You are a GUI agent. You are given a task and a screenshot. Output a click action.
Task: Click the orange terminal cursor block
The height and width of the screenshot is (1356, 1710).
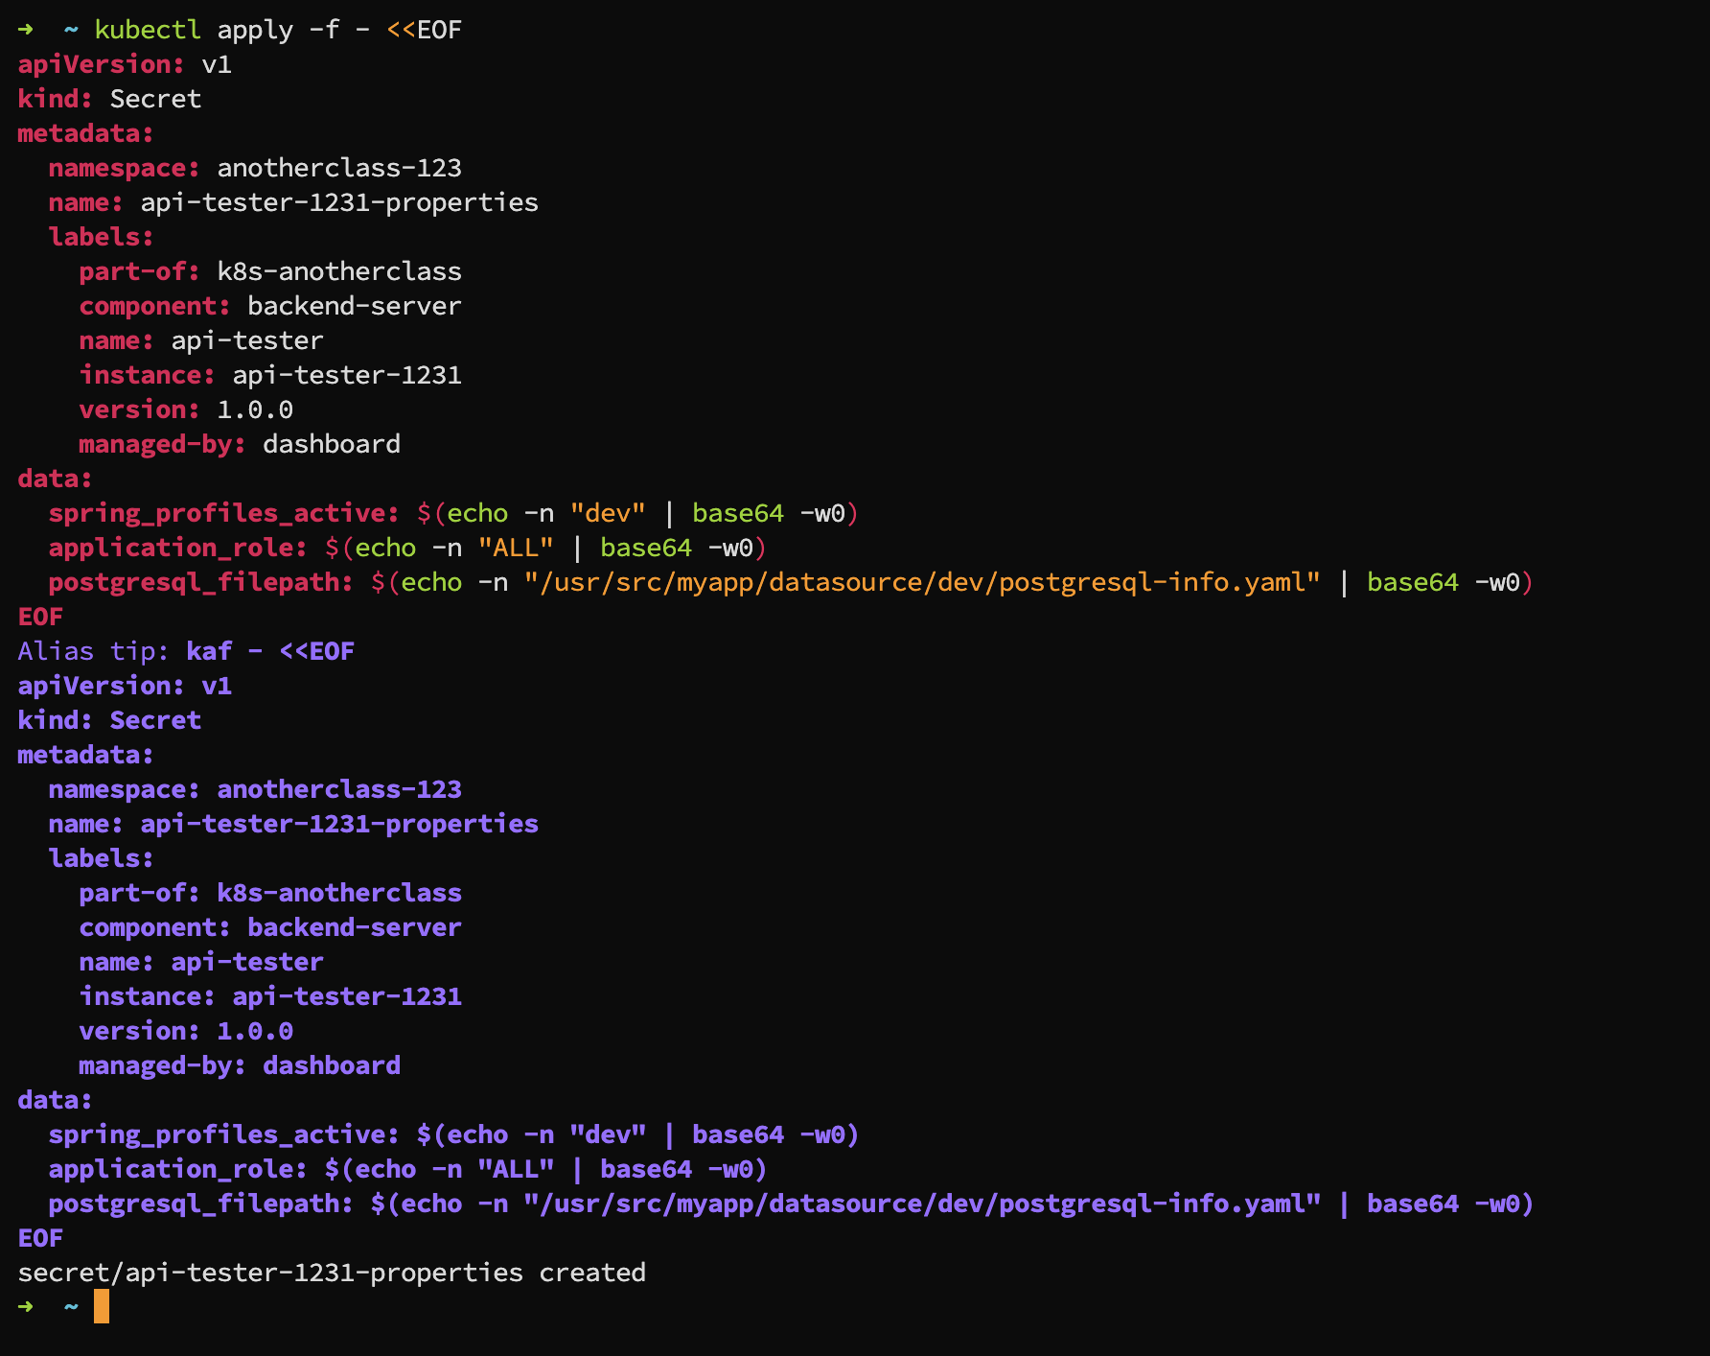(102, 1306)
